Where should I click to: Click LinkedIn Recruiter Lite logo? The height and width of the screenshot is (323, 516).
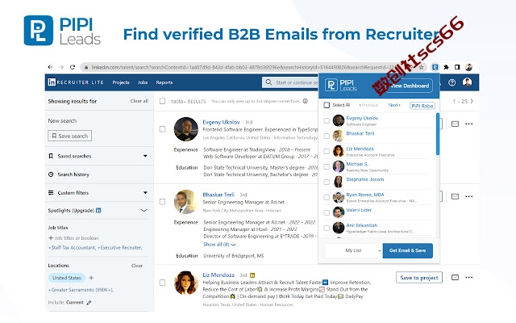(76, 82)
